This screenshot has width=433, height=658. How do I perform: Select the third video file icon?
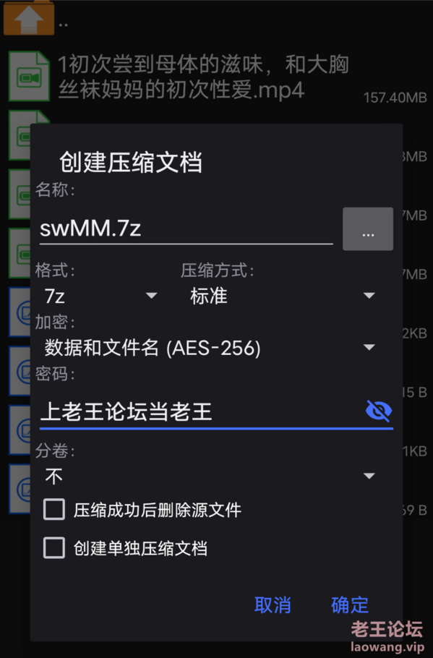pyautogui.click(x=20, y=195)
